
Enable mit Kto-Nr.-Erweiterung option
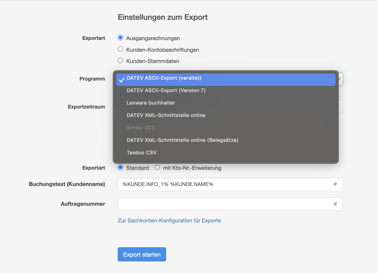(157, 168)
